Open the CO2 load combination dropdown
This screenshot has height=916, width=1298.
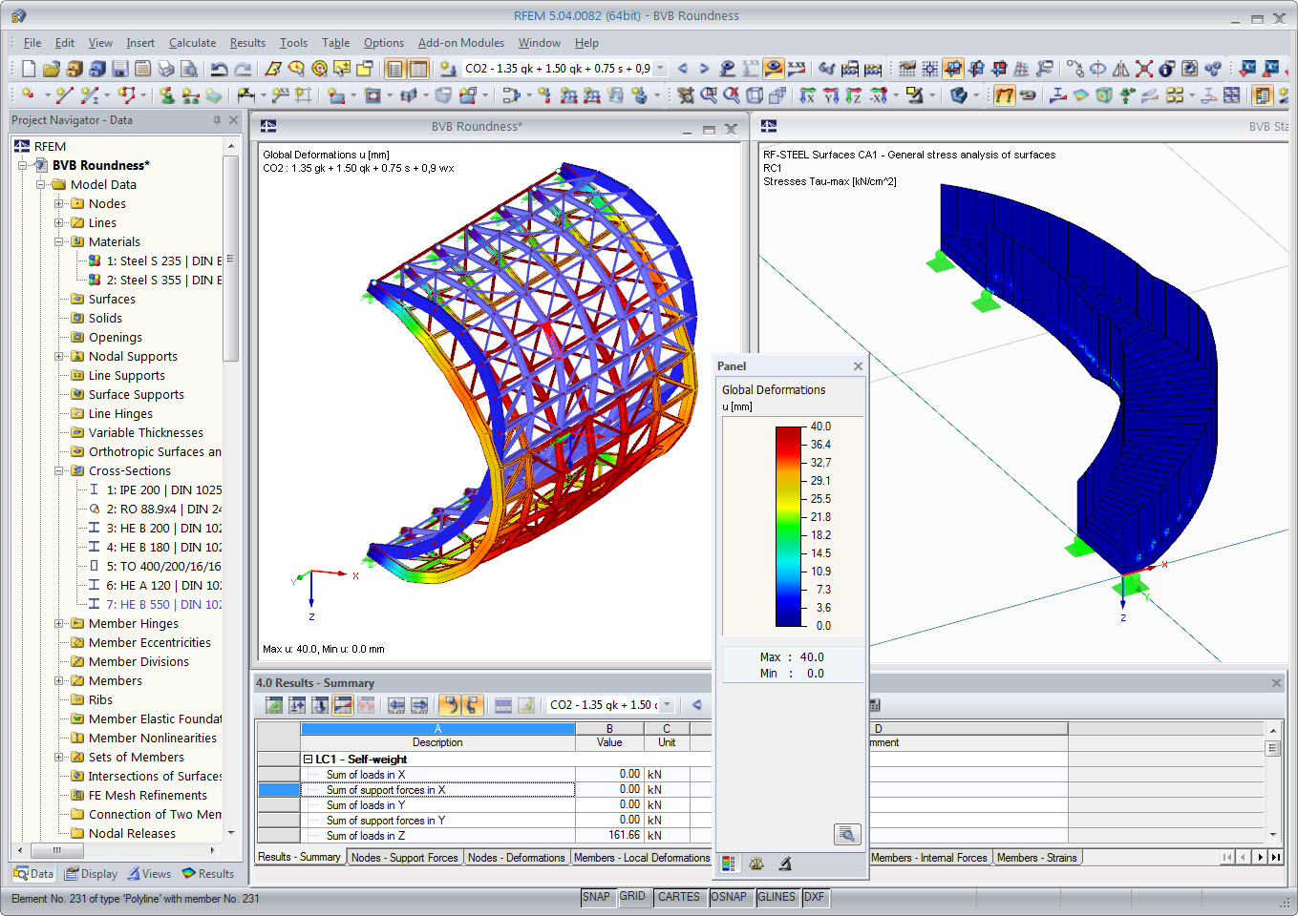[659, 69]
